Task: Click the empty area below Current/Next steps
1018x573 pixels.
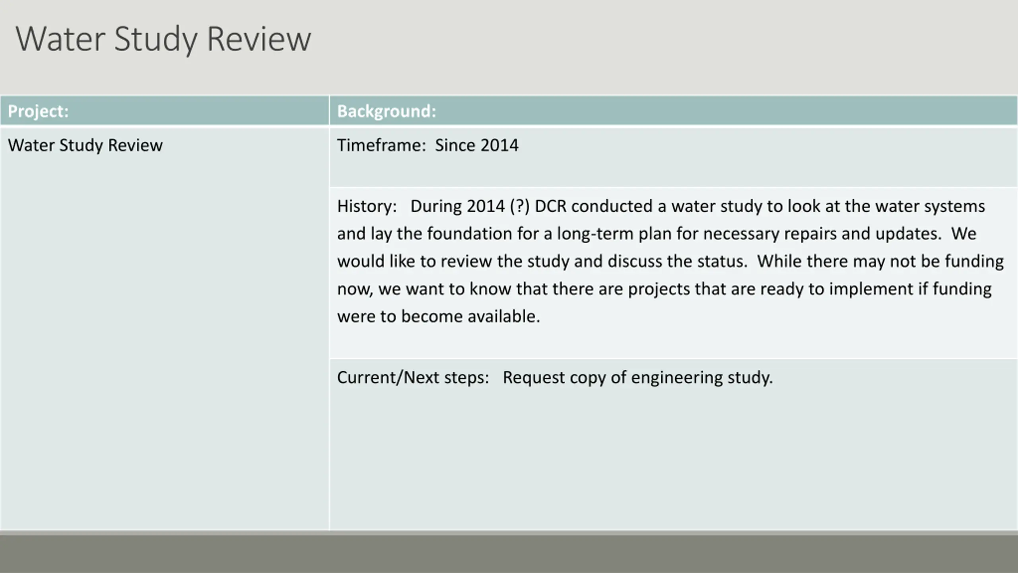Action: pos(674,458)
